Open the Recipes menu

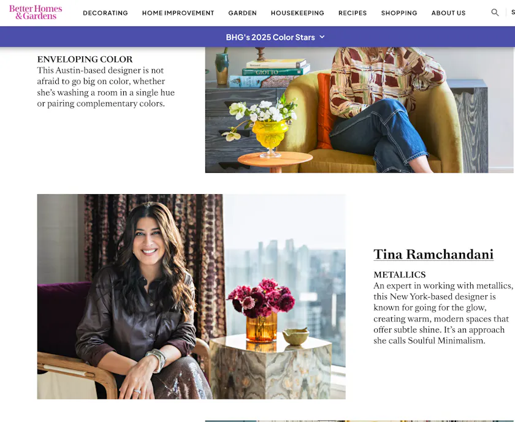point(353,13)
